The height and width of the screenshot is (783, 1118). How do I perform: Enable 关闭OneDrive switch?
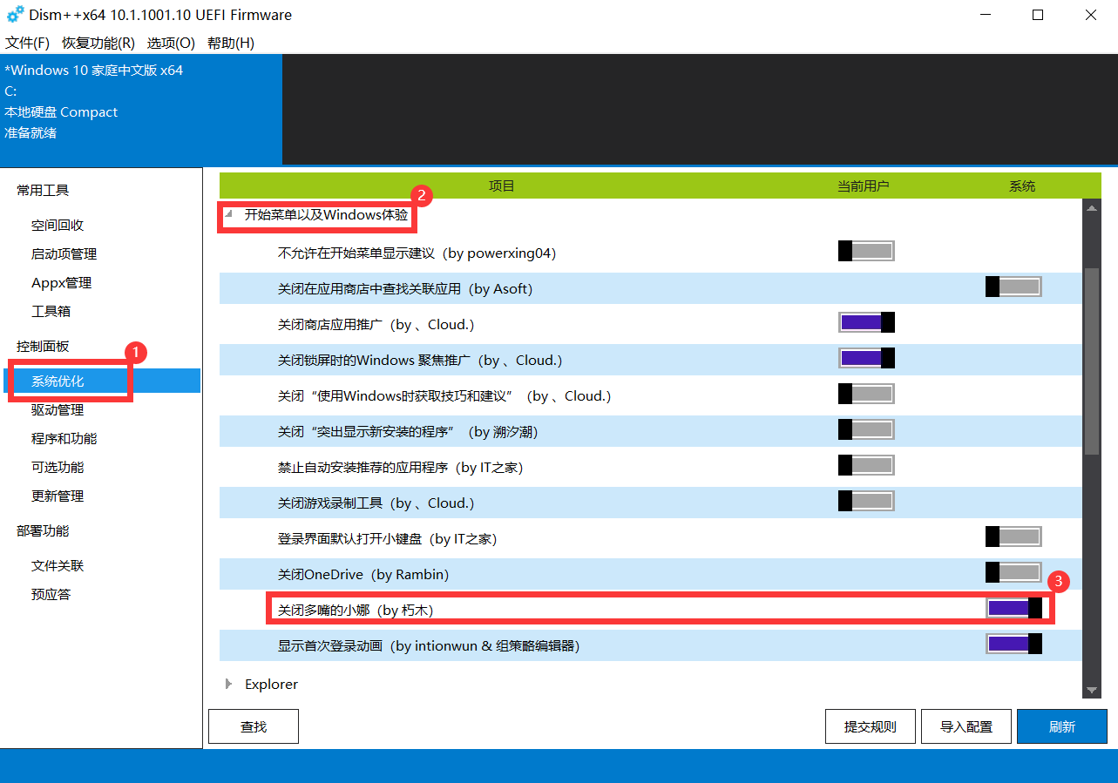[x=1013, y=572]
